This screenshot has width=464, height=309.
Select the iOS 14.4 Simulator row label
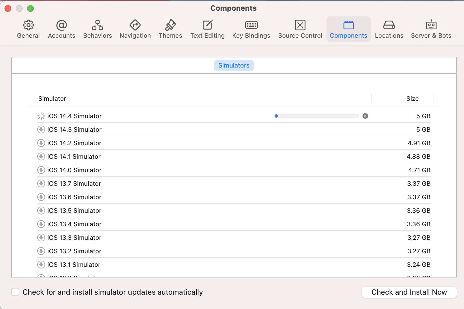click(74, 116)
